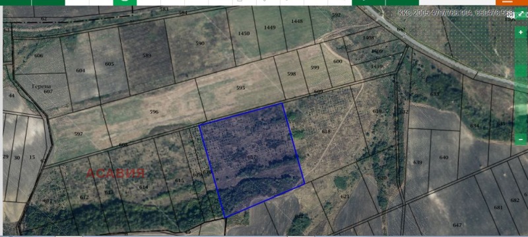Select parcel 604

click(81, 70)
